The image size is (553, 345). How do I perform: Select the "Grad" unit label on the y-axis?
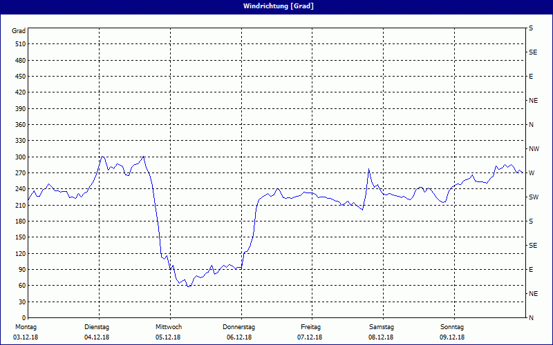point(19,31)
